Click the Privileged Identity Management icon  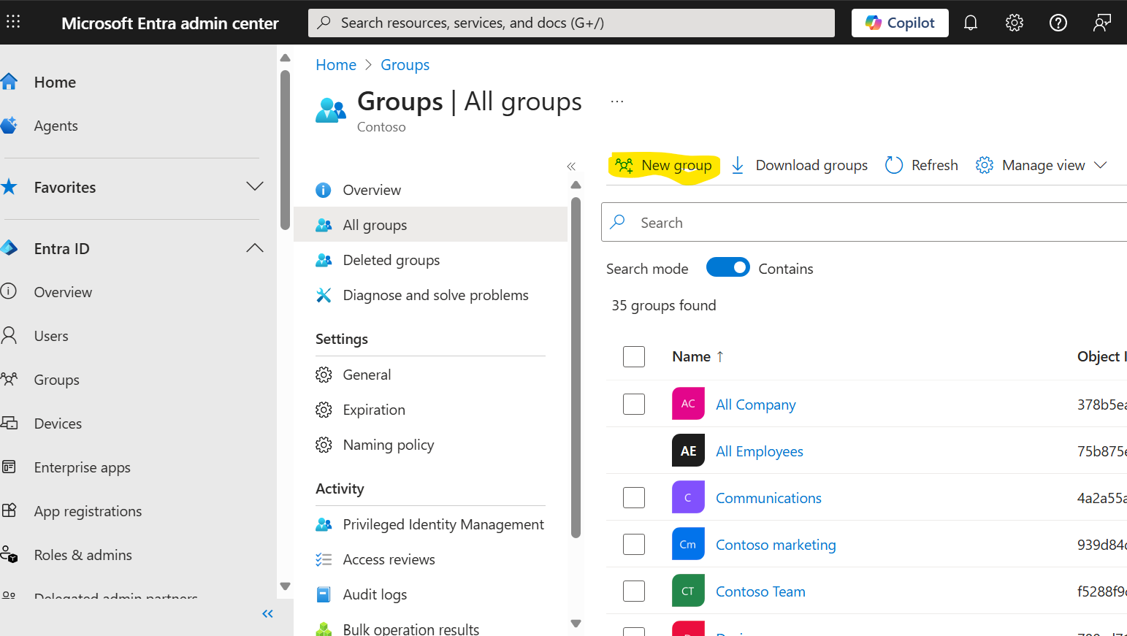[x=324, y=524]
